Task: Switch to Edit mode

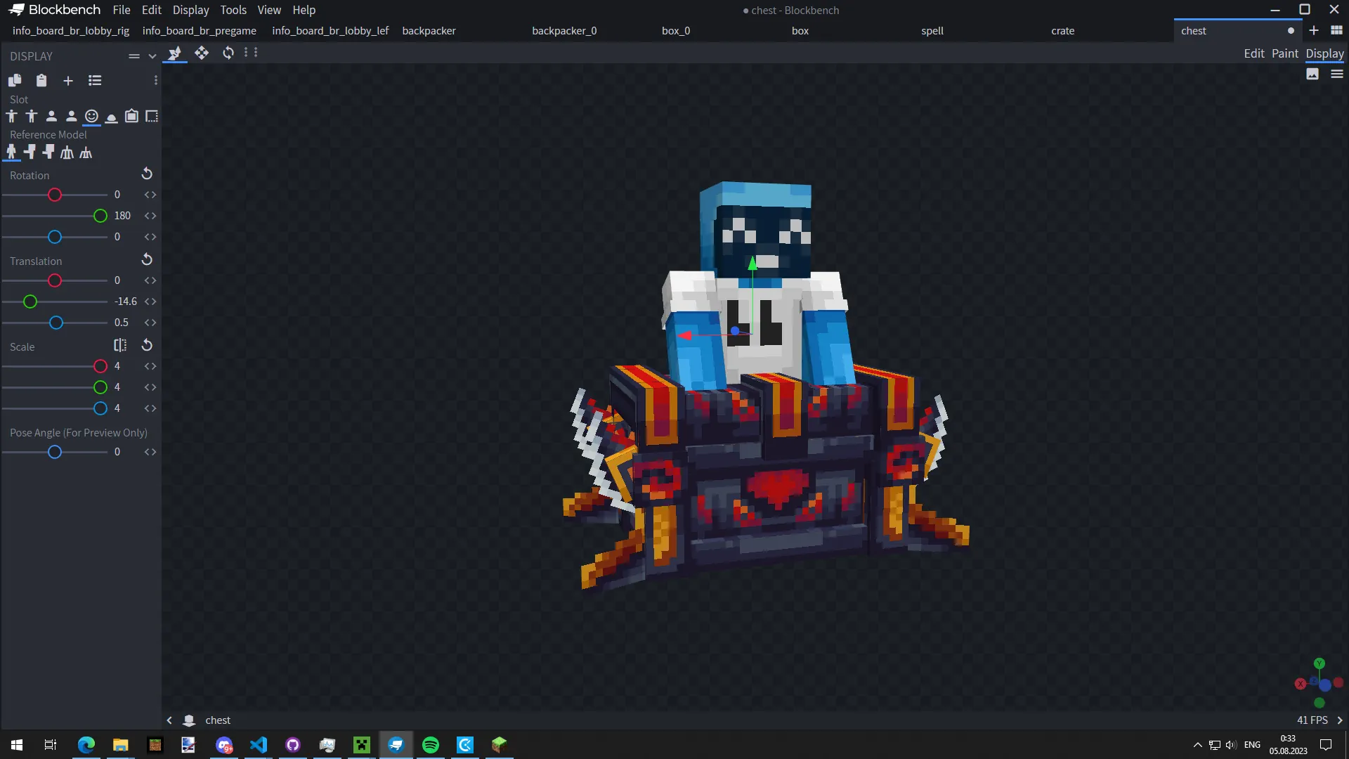Action: 1253,53
